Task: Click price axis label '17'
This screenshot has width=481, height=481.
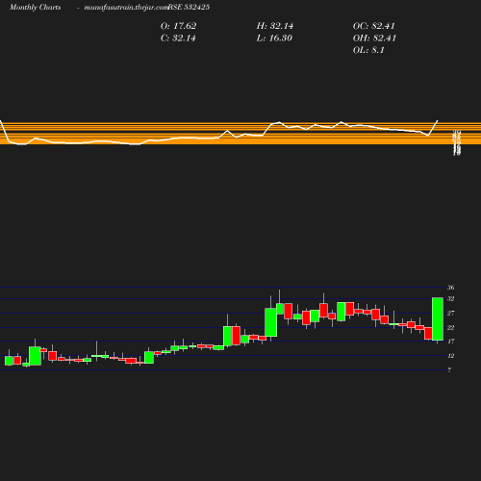Action: 451,342
